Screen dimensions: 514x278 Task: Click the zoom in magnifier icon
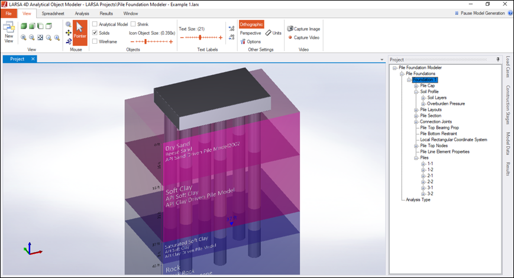coord(24,38)
